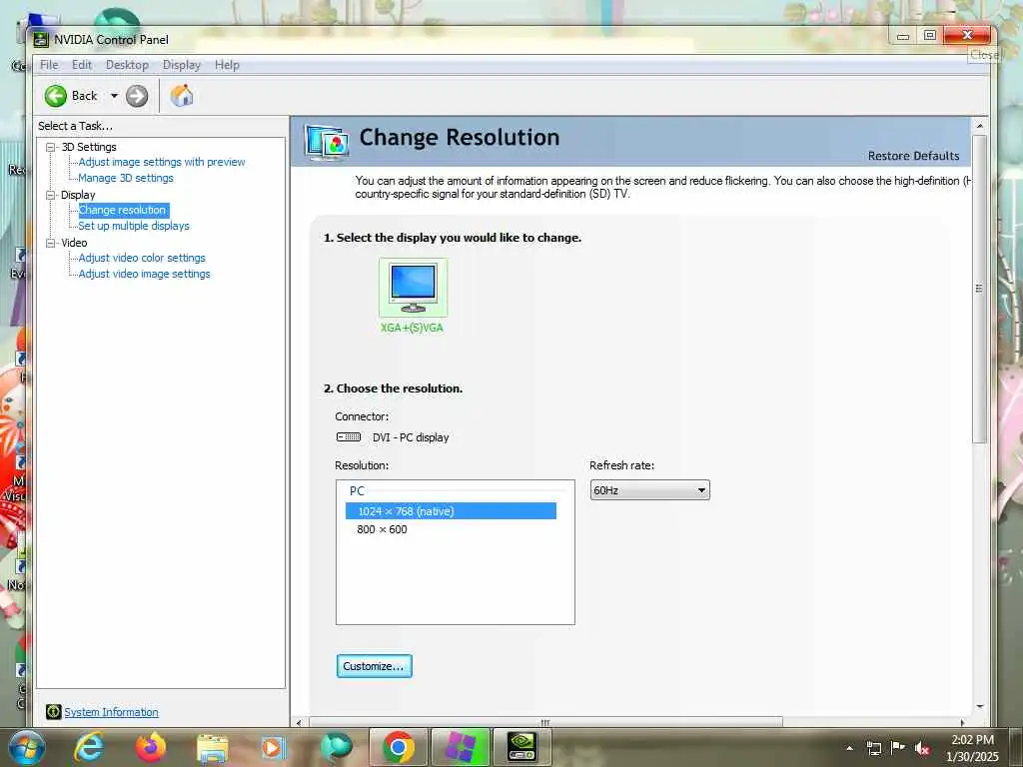Click the DVI connector icon

pos(349,437)
